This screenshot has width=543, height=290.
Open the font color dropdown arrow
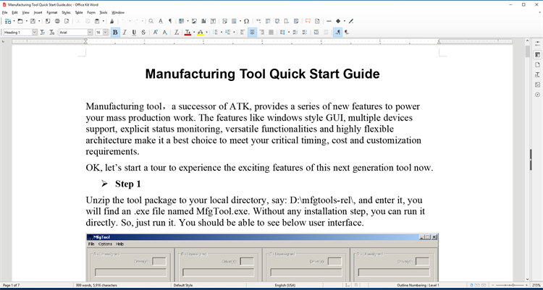194,33
